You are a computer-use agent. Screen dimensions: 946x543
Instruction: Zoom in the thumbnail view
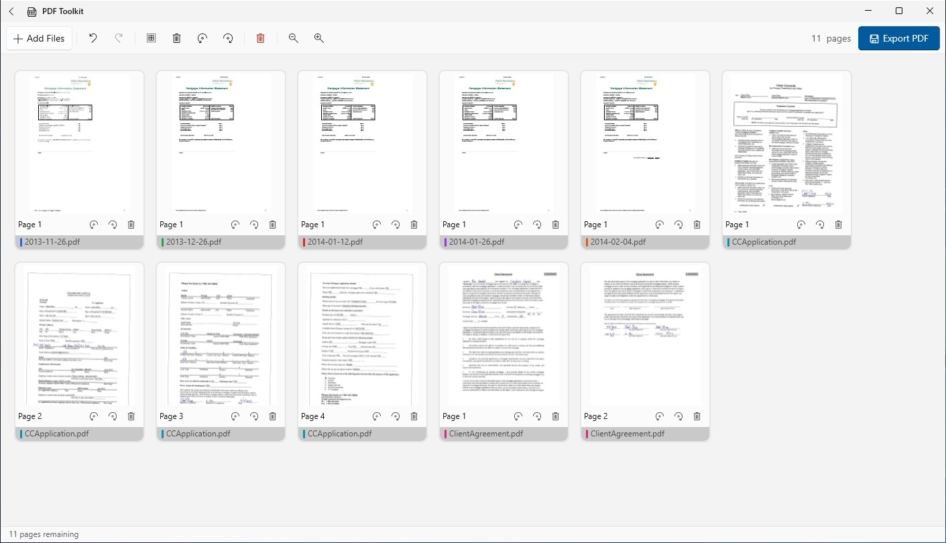pos(319,38)
